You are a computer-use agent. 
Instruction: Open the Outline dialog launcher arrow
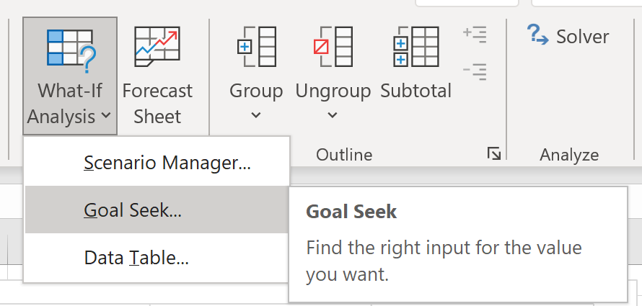[x=494, y=154]
